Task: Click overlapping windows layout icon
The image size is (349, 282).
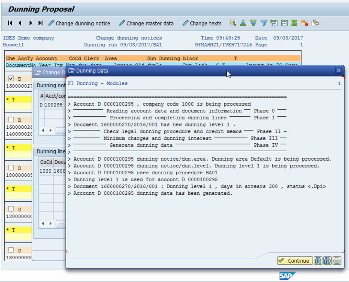Action: pos(315,23)
